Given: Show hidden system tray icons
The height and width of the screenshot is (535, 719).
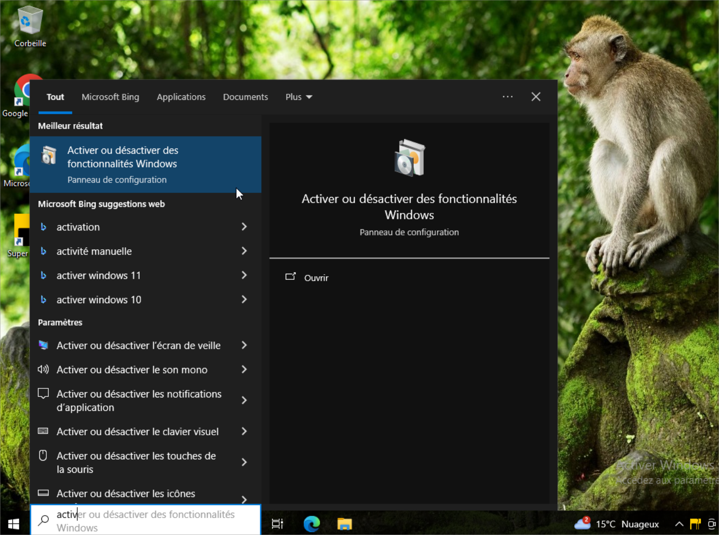Looking at the screenshot, I should [679, 524].
